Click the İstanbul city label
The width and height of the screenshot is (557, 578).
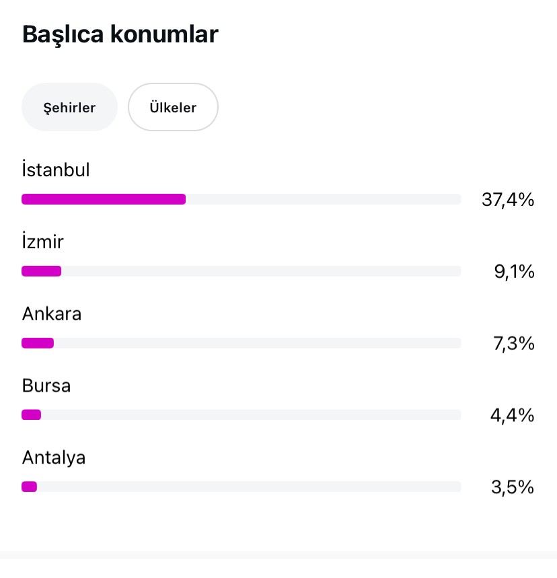point(56,169)
